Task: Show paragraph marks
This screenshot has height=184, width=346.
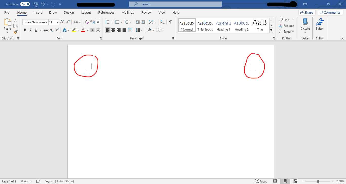Action: 170,22
